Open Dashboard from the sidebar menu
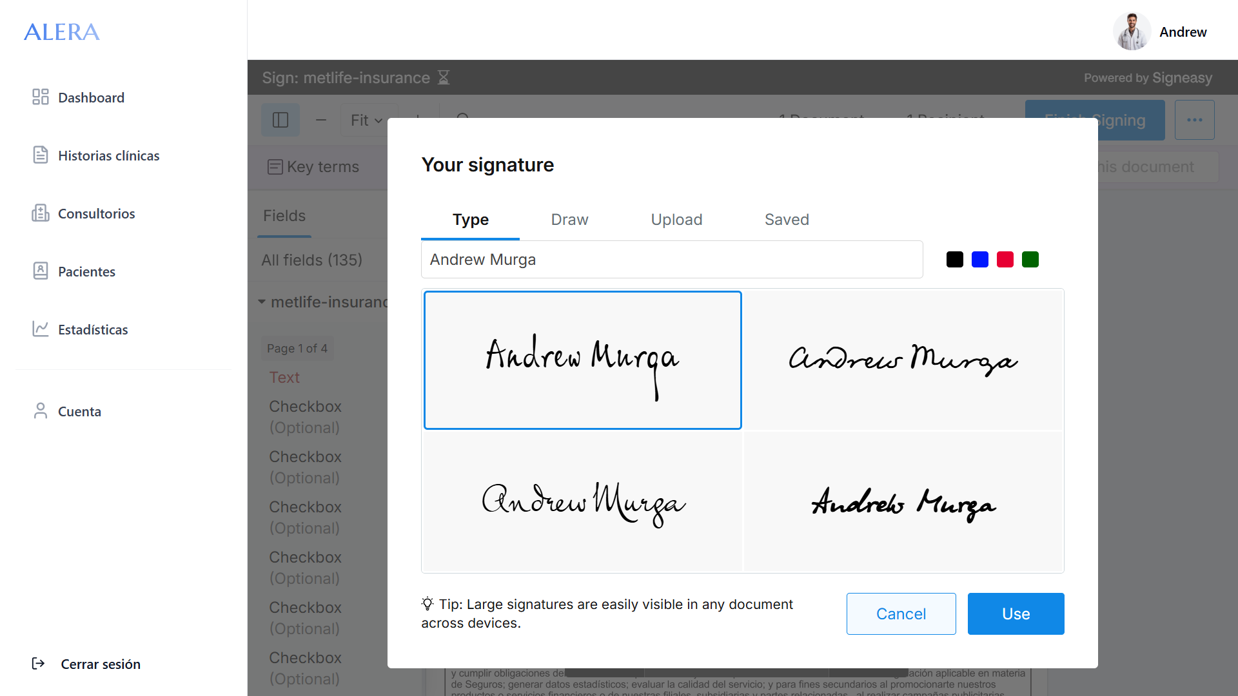The height and width of the screenshot is (696, 1238). pyautogui.click(x=92, y=97)
